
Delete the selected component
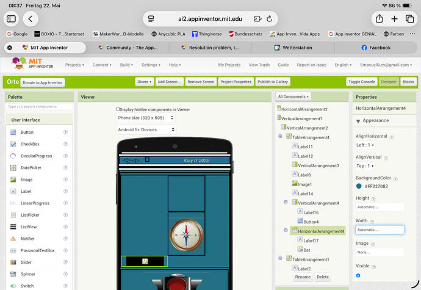point(323,277)
